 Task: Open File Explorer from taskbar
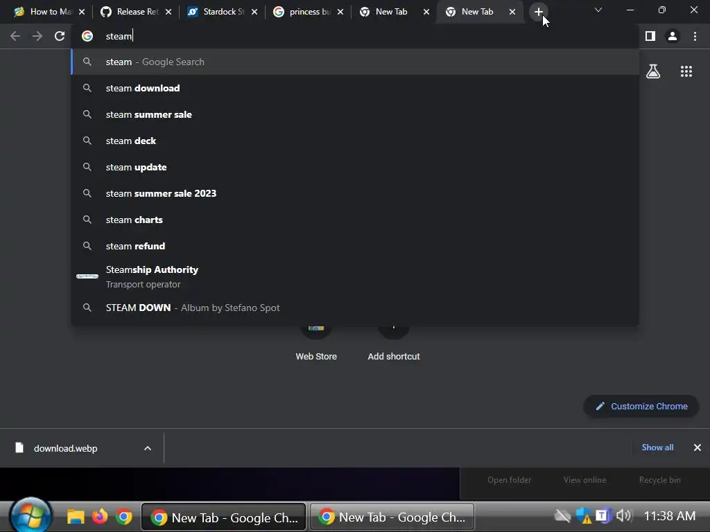point(76,517)
